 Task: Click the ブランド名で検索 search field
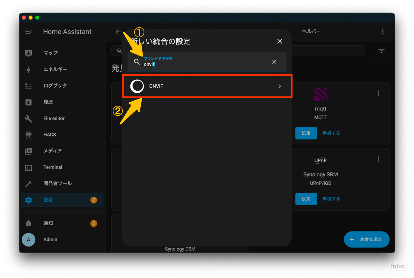click(x=207, y=62)
